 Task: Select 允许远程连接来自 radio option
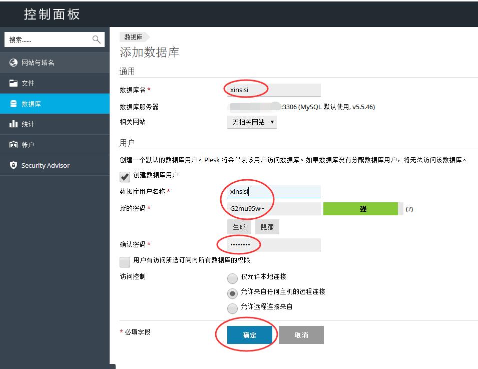click(x=232, y=308)
